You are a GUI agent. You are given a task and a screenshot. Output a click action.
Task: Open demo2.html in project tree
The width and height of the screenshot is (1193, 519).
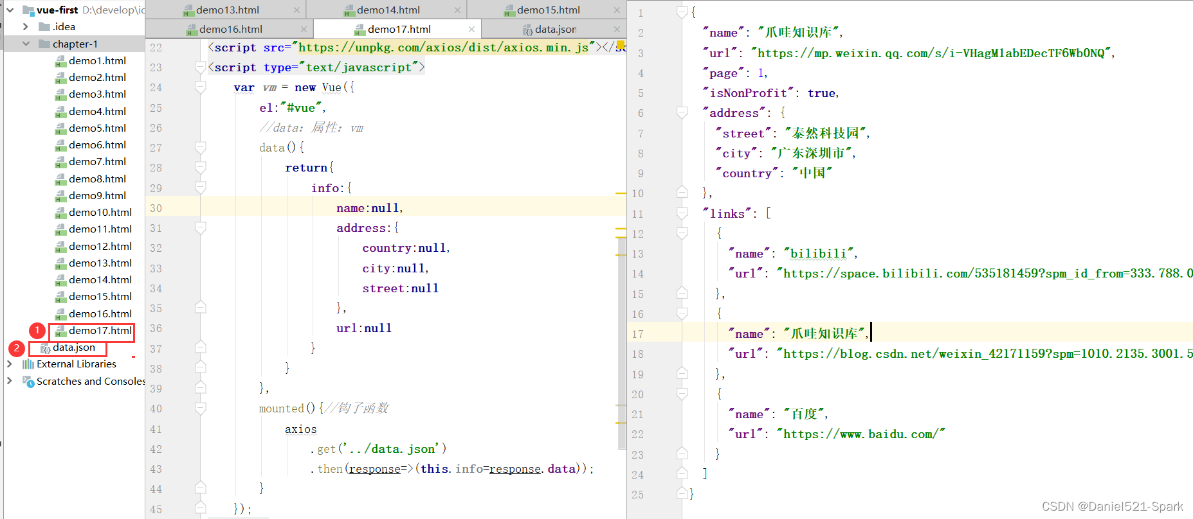[97, 77]
